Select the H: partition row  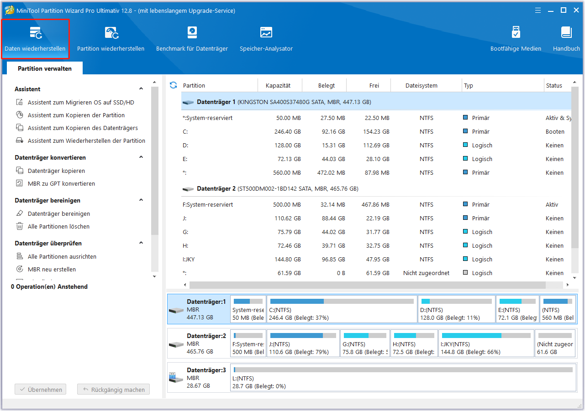[376, 245]
